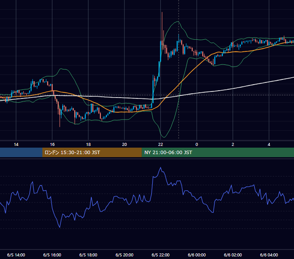
Task: Click the 4 hour label on upper axis
Action: 269,145
